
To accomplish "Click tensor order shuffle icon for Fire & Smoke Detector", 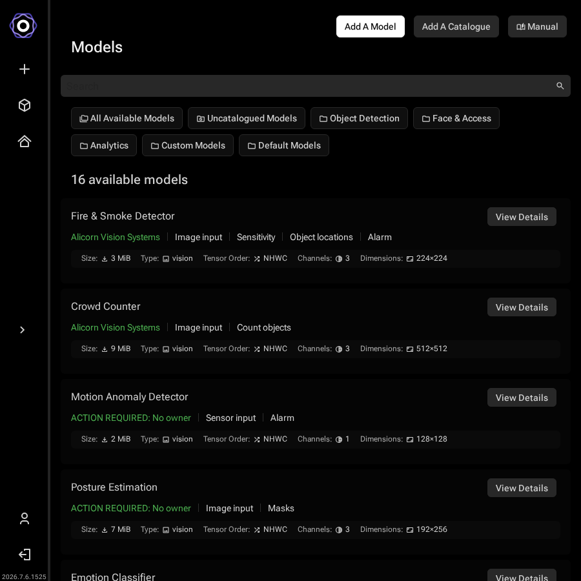I will 257,259.
